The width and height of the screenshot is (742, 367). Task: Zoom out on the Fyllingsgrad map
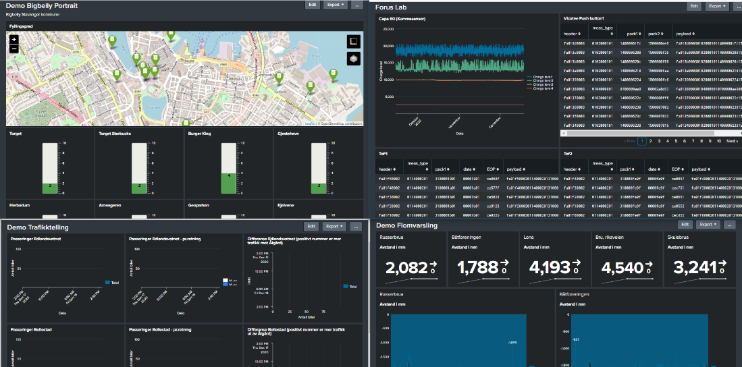pos(14,49)
